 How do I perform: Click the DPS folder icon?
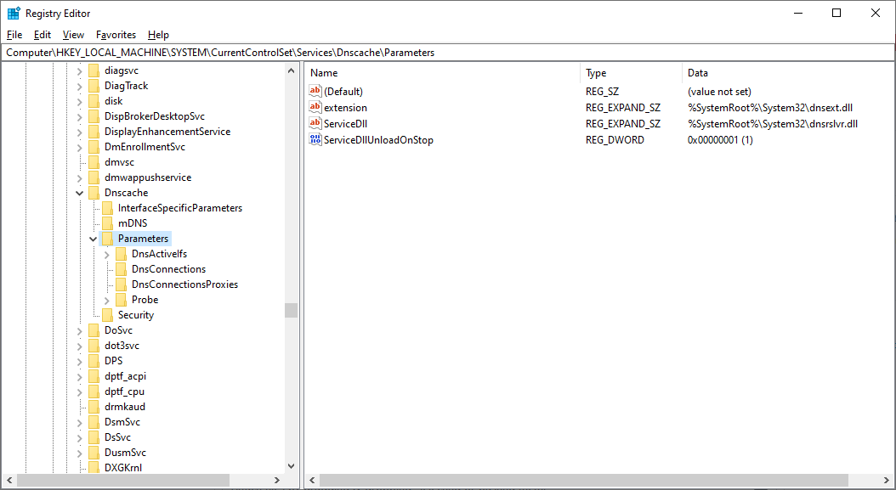tap(94, 362)
